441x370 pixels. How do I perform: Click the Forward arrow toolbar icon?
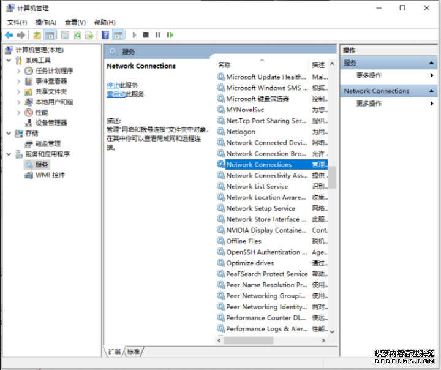21,35
